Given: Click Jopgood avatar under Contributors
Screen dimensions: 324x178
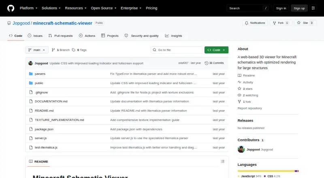Looking at the screenshot, I should click(x=241, y=149).
